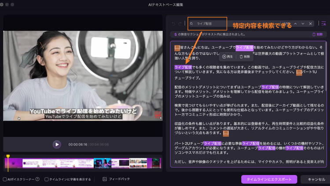Enable the AIボイスクリーナー checkbox
Screen dimensions: 330x186
click(5, 179)
